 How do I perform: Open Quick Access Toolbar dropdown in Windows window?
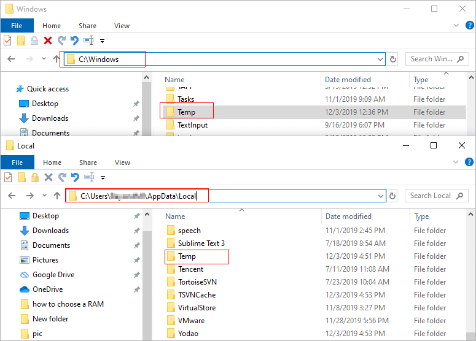click(103, 40)
